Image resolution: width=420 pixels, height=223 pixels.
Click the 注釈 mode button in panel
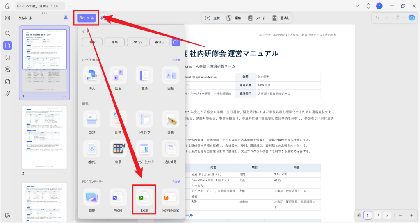pyautogui.click(x=92, y=42)
